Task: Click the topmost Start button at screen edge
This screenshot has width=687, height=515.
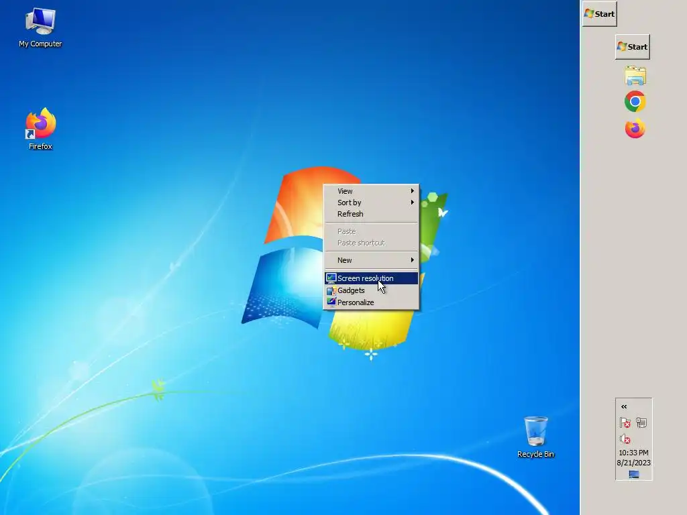Action: pyautogui.click(x=599, y=14)
